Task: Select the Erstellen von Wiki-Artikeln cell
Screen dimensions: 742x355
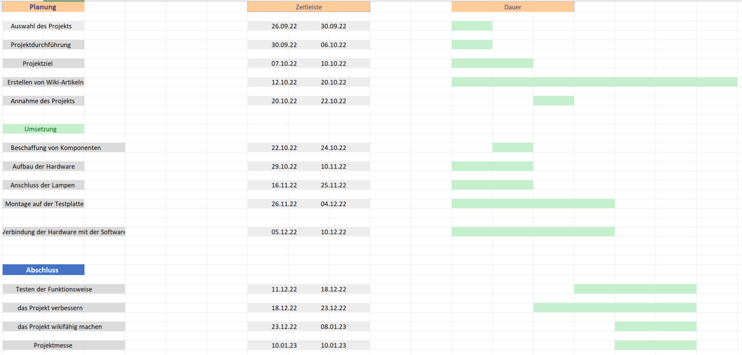Action: tap(45, 82)
